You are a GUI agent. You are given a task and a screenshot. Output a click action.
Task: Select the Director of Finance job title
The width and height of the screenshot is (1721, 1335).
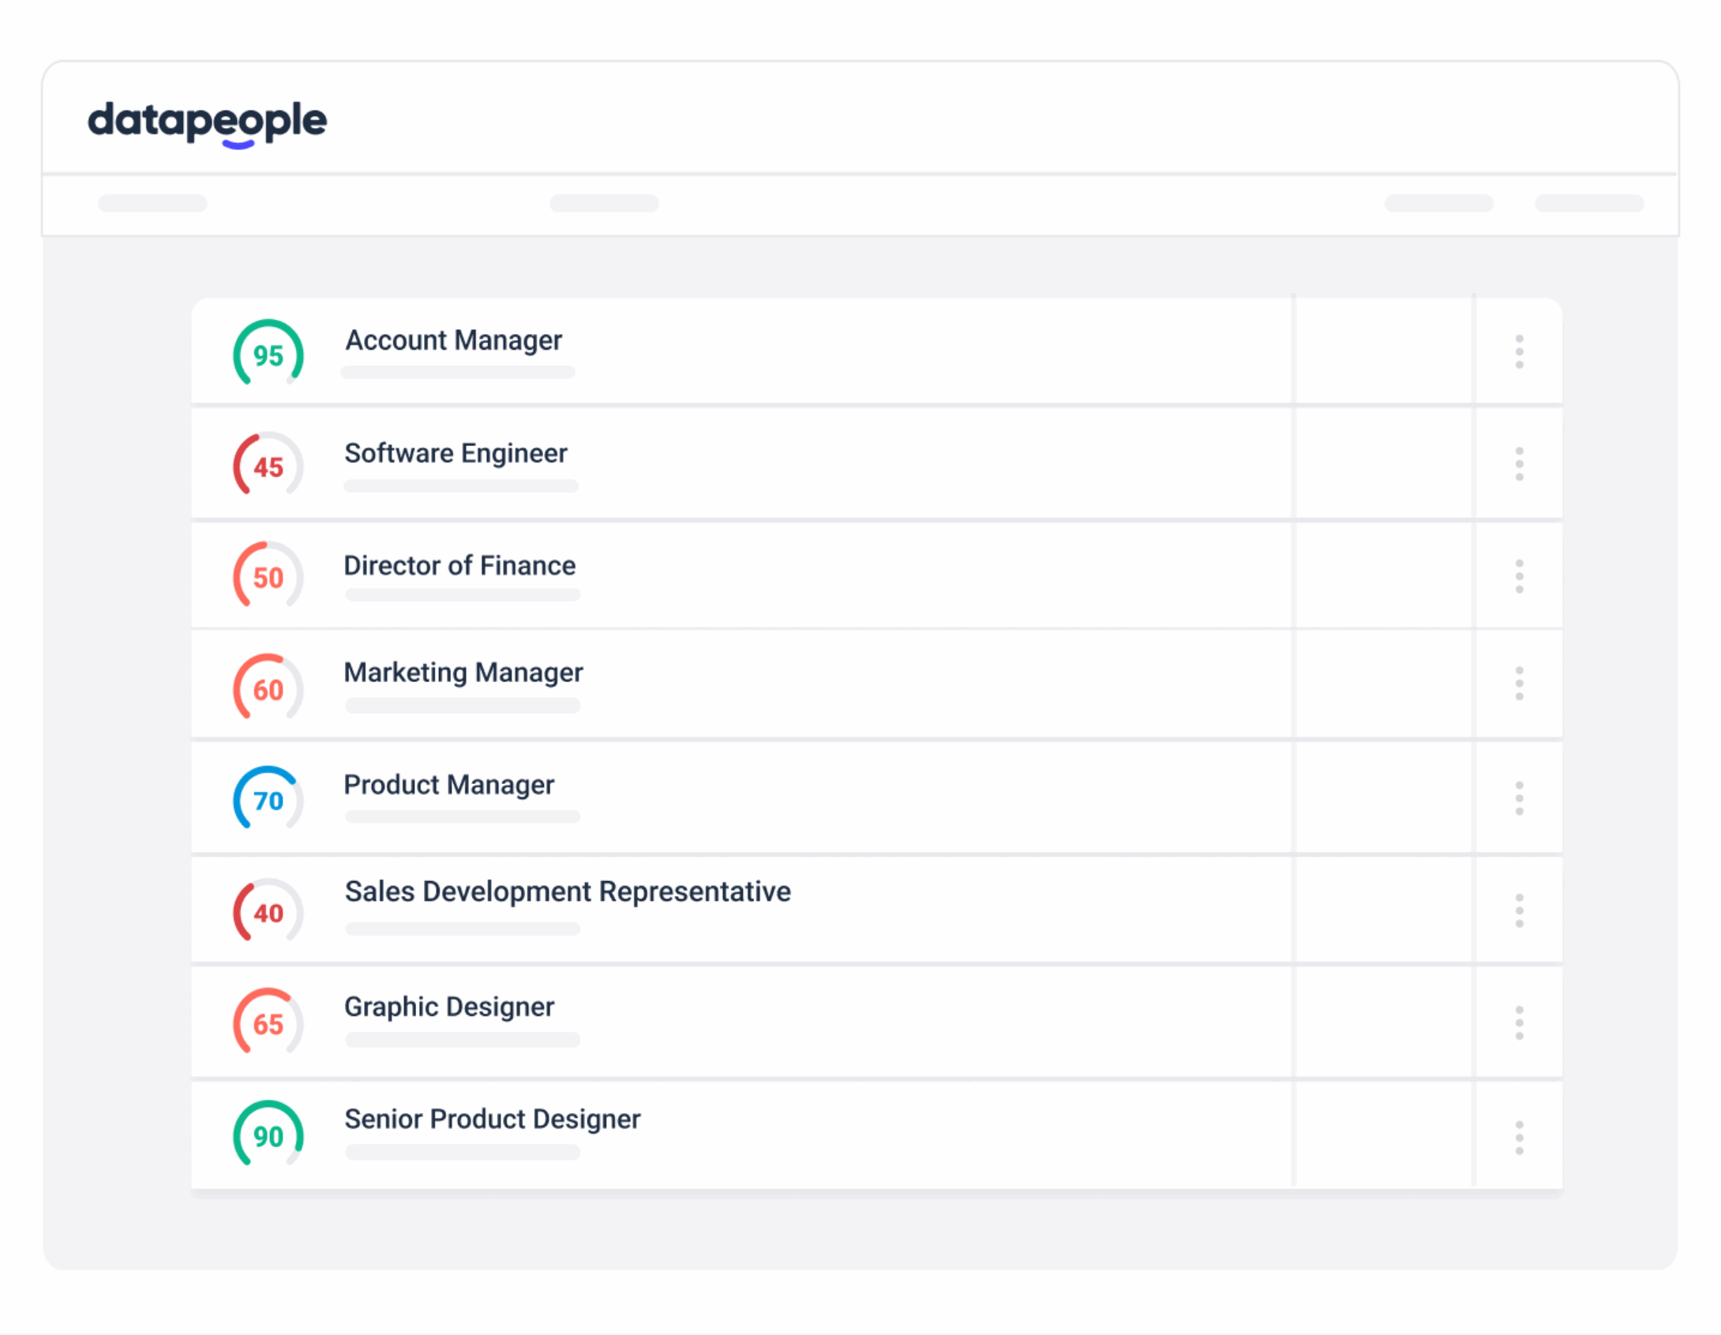click(x=459, y=565)
